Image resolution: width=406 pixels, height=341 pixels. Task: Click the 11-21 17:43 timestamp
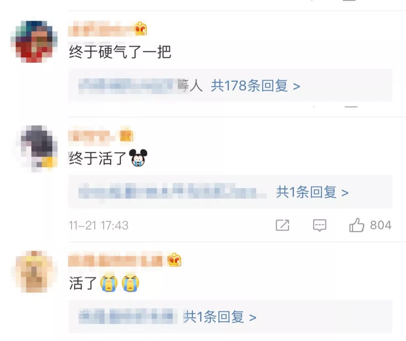[x=98, y=225]
